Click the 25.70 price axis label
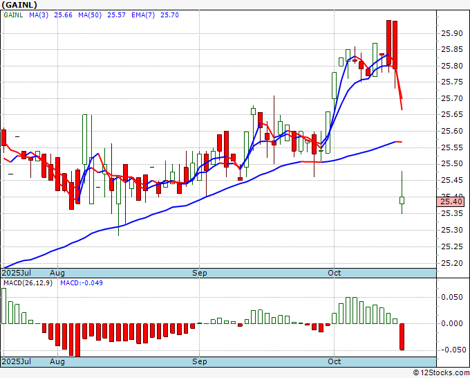This screenshot has height=378, width=470. coord(452,98)
